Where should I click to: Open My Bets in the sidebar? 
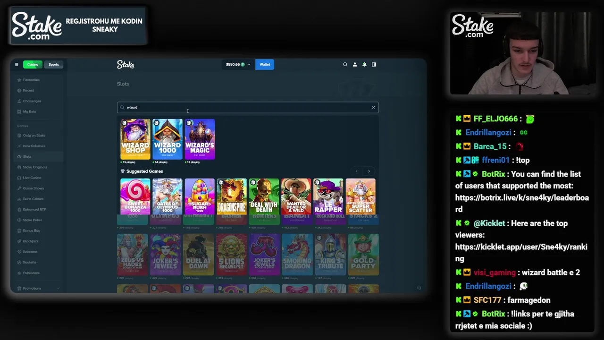pyautogui.click(x=29, y=112)
